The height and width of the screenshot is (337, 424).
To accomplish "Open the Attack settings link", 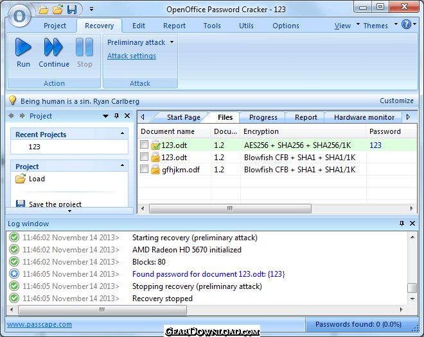I will pyautogui.click(x=132, y=56).
